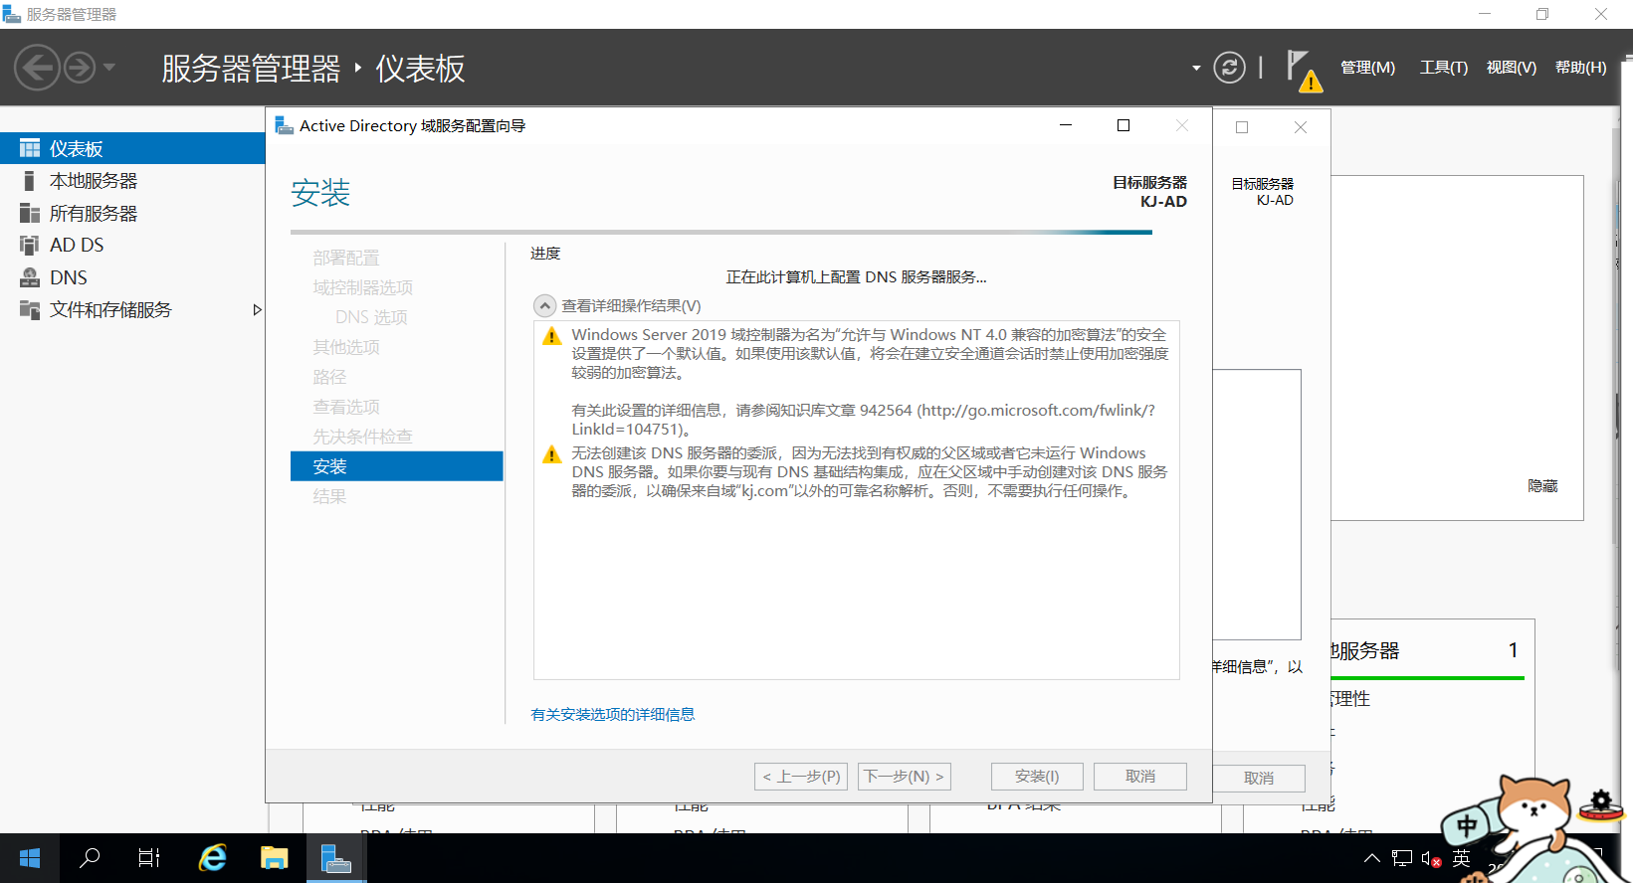Click the 上一步(P) button

(801, 777)
